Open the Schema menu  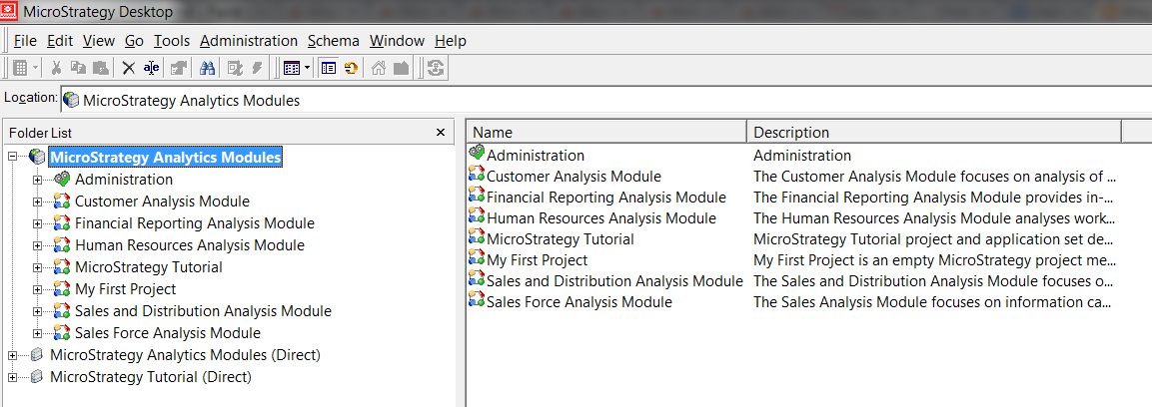tap(334, 41)
